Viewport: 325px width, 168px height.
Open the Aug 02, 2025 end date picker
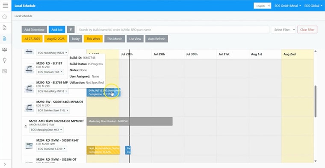pyautogui.click(x=56, y=39)
